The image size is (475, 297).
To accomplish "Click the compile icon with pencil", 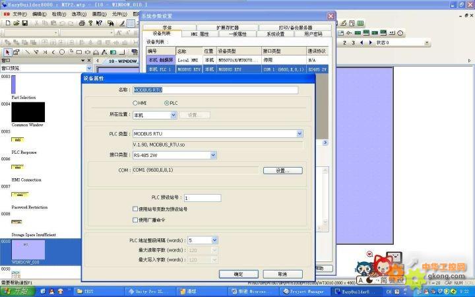I will (344, 23).
